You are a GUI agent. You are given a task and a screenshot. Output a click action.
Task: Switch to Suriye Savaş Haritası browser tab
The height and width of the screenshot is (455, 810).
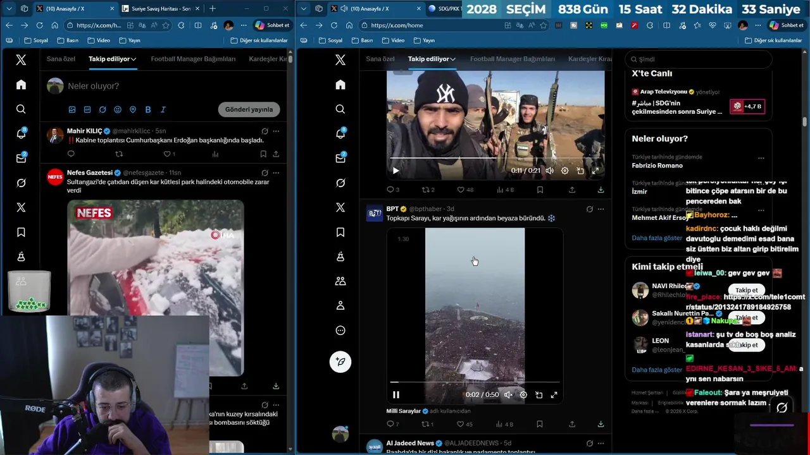tap(159, 9)
